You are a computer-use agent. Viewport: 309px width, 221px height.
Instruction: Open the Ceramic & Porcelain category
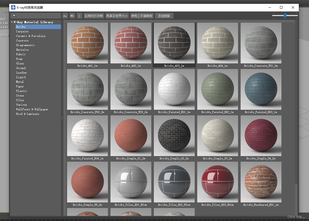pos(31,36)
